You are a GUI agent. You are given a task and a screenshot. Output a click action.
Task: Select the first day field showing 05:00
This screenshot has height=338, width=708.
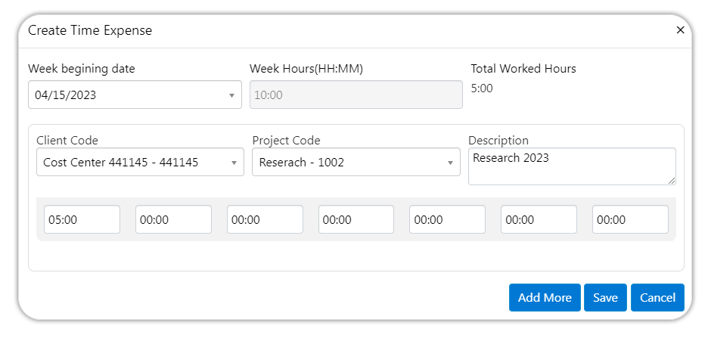click(82, 219)
